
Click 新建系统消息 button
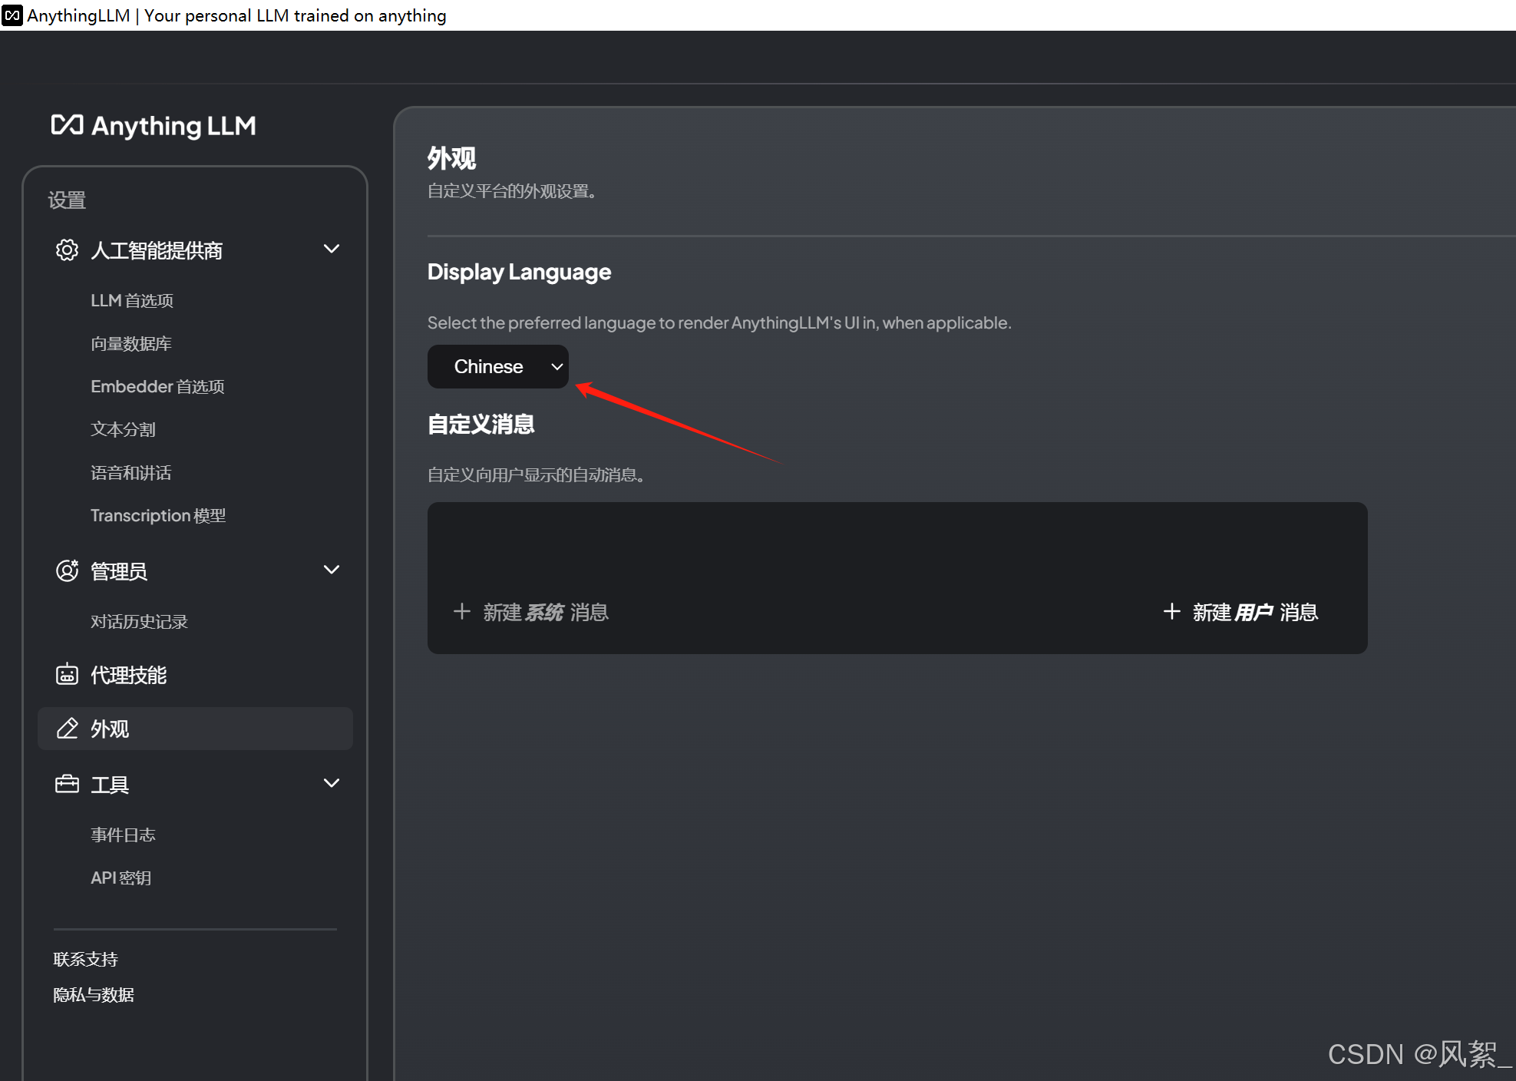[531, 612]
